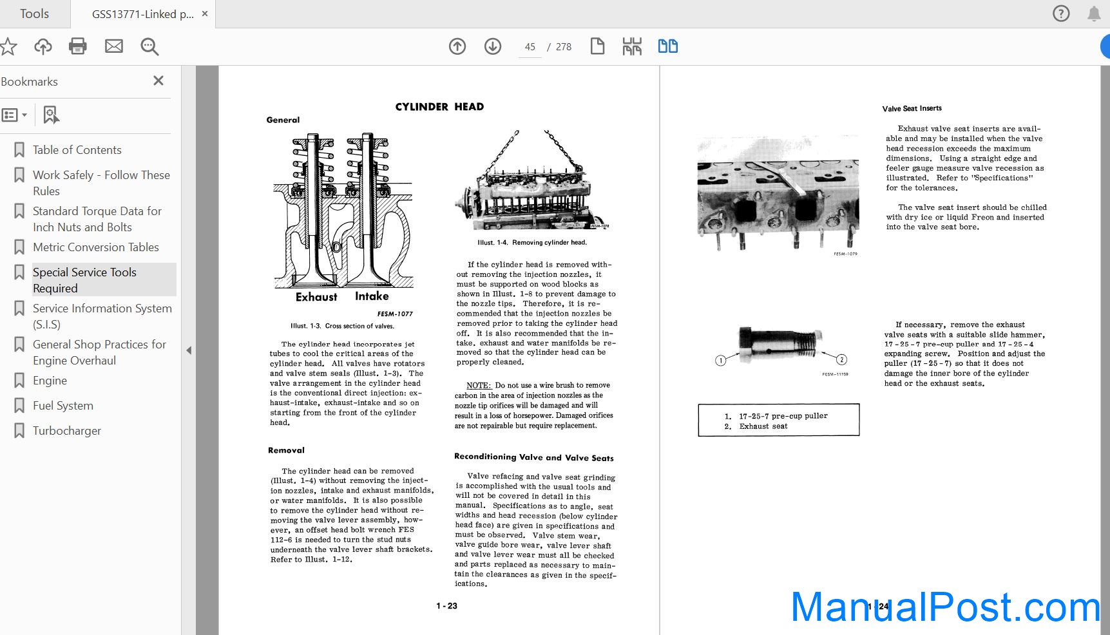Click the CYLINDER HEAD page heading
Viewport: 1110px width, 635px height.
tap(439, 107)
